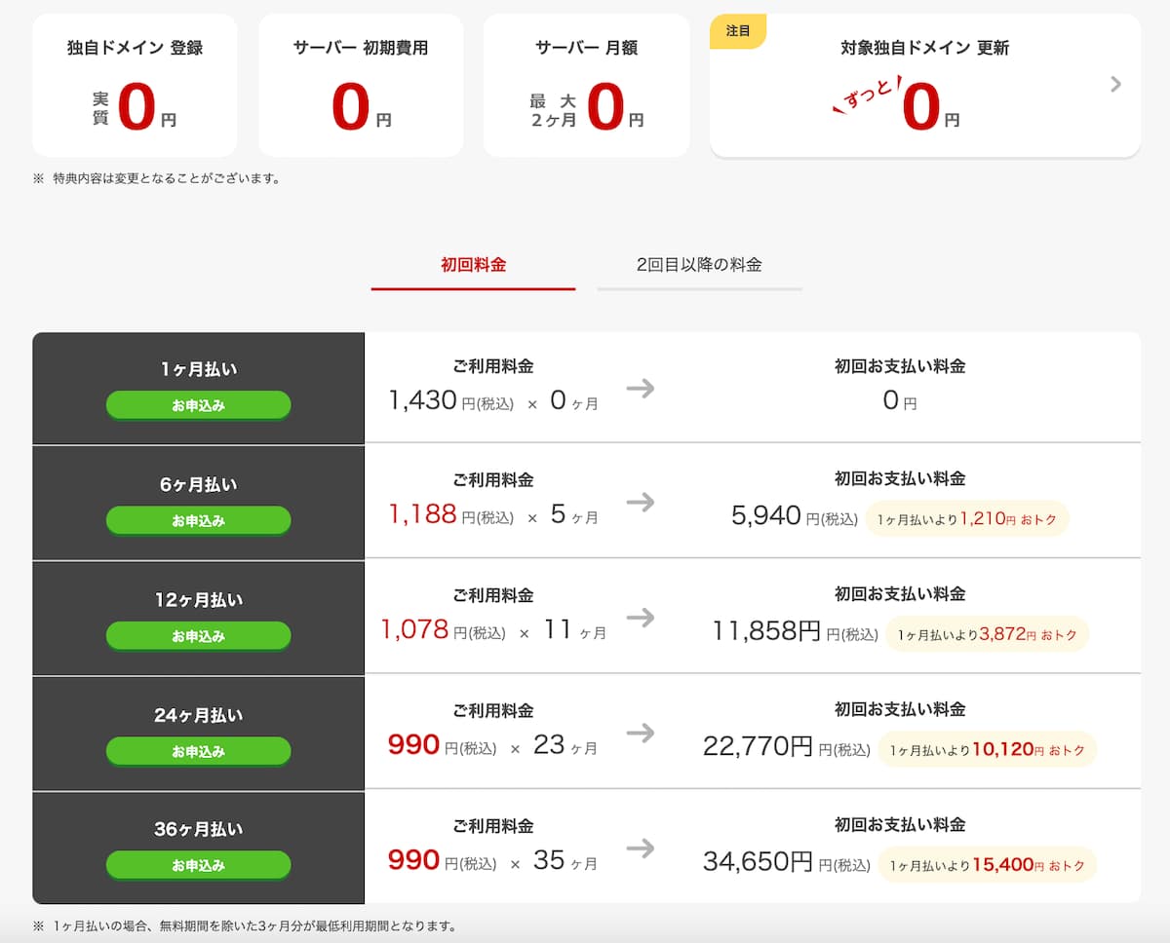The width and height of the screenshot is (1170, 943).
Task: Open the 対象独自ドメイン 更新 card
Action: tap(925, 85)
